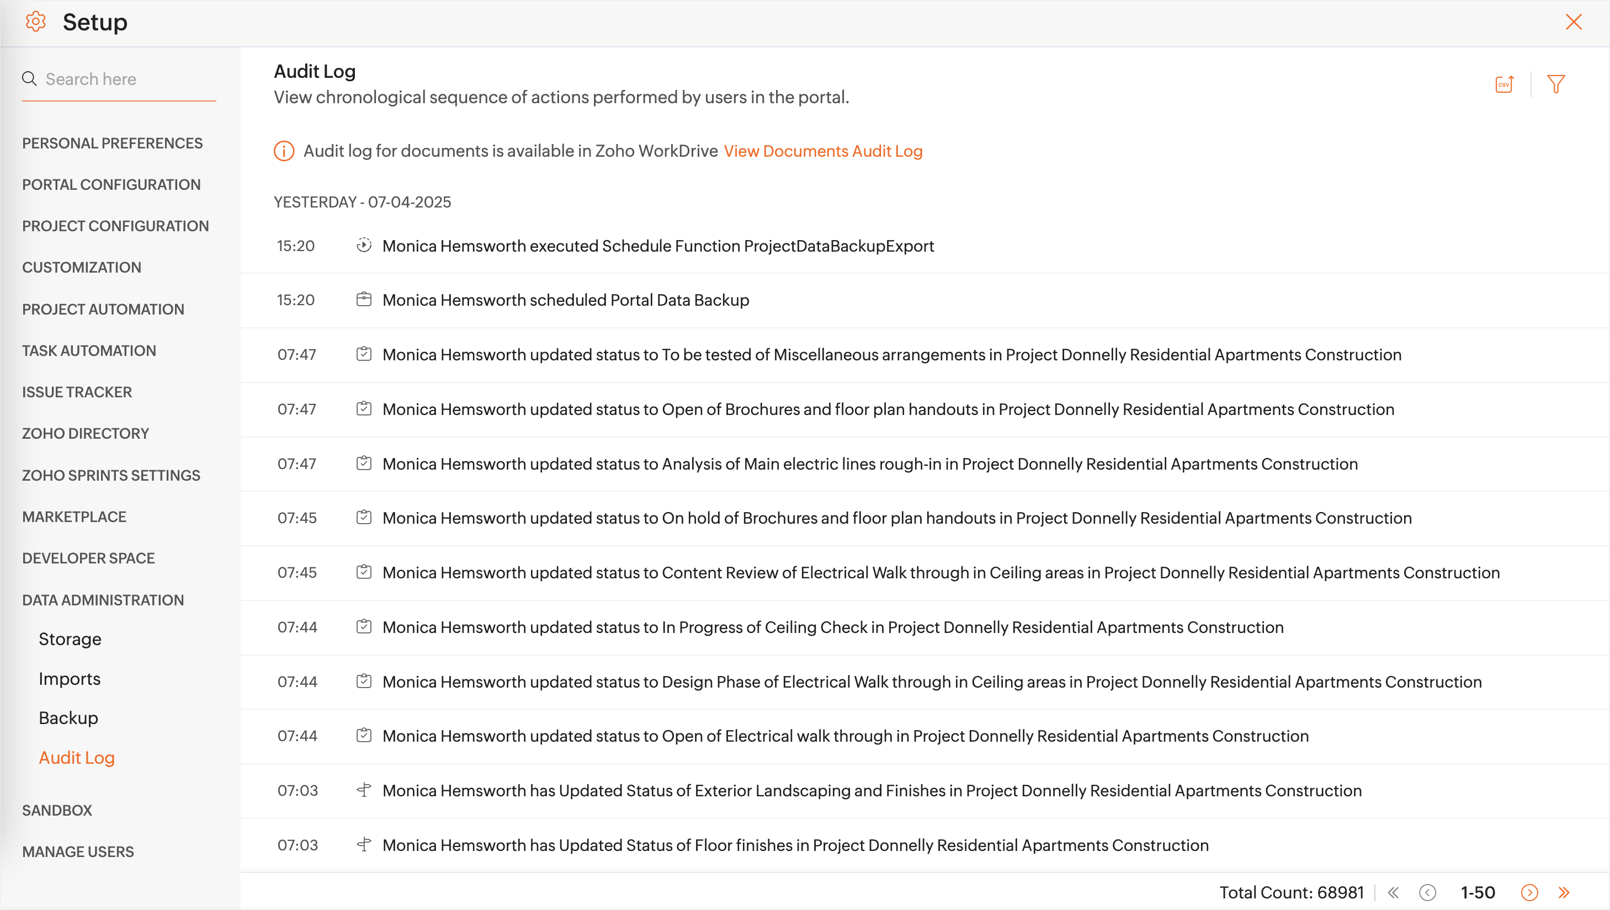Click previous page arrow in pagination
The height and width of the screenshot is (910, 1610).
(x=1427, y=892)
